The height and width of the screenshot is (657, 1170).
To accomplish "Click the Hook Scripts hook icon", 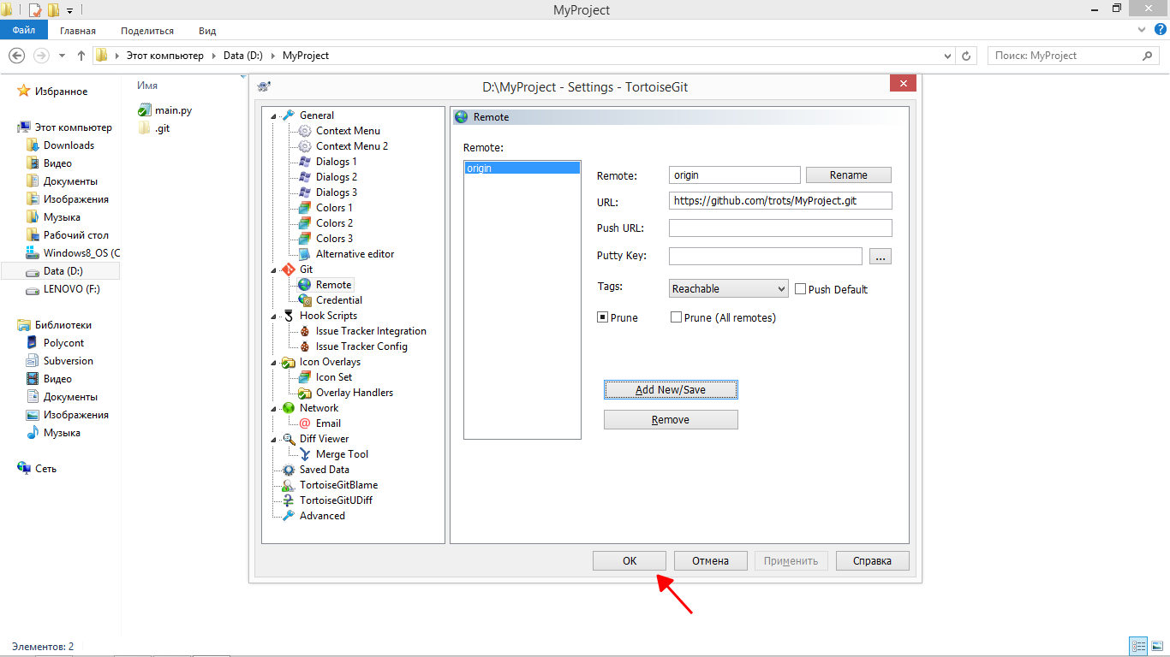I will tap(289, 316).
